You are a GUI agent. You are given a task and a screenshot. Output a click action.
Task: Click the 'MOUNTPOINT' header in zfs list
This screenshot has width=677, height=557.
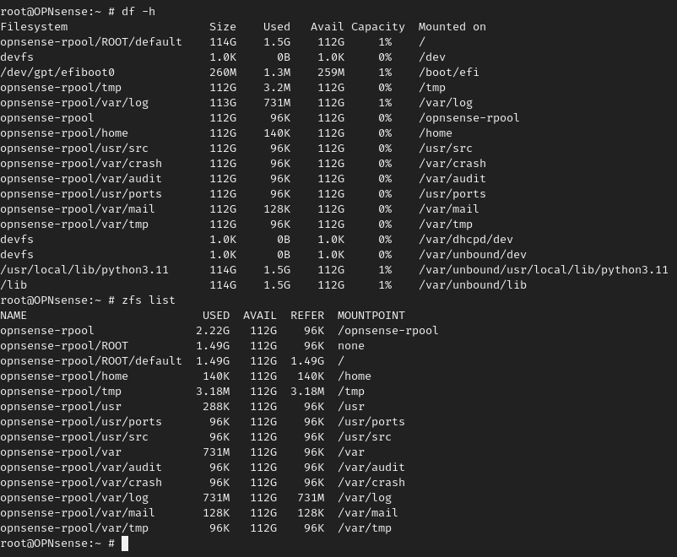click(371, 315)
